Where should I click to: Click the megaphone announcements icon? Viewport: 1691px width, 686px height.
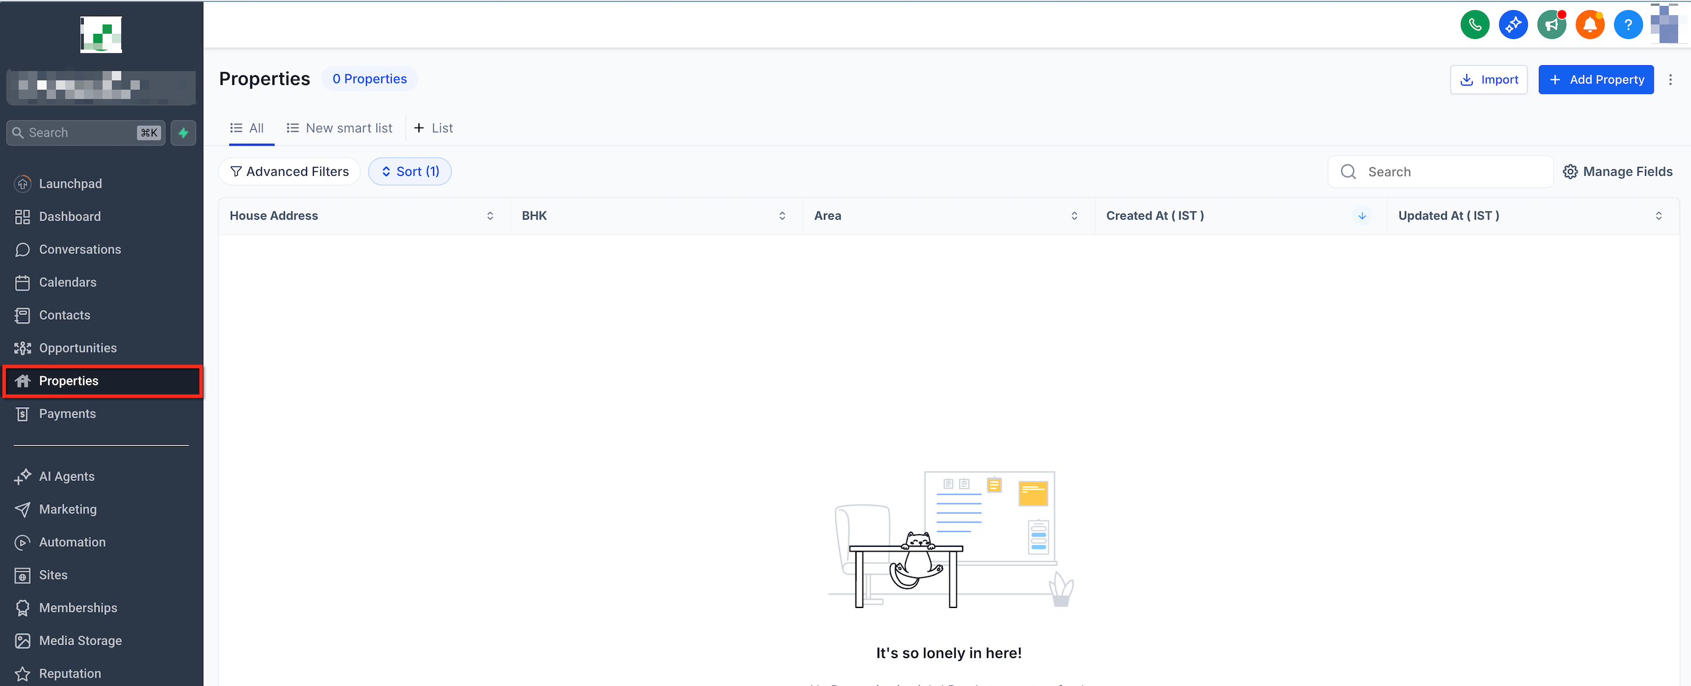click(x=1551, y=25)
